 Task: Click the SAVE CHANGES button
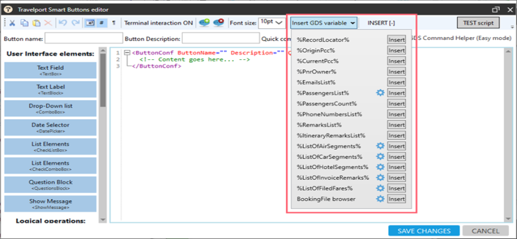coord(424,231)
